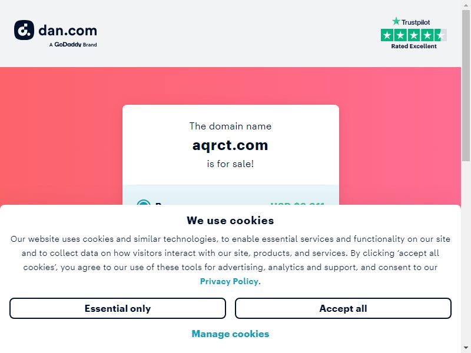The image size is (471, 353).
Task: Select the half-filled fifth Trustpilot star
Action: (440, 35)
